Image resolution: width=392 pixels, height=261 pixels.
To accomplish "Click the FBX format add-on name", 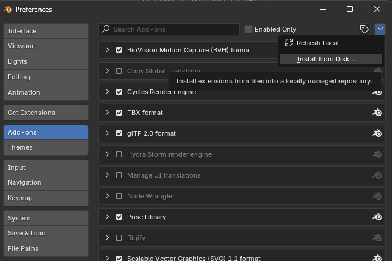I will point(145,113).
